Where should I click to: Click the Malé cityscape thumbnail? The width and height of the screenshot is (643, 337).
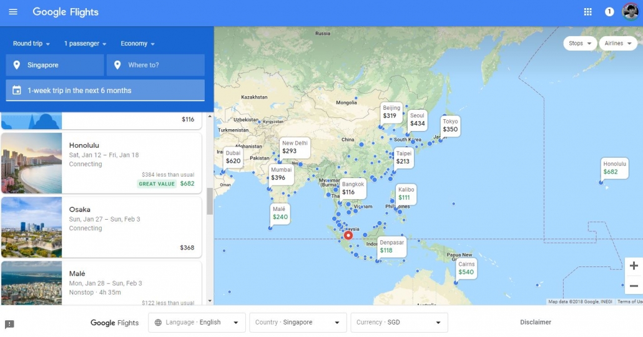click(x=32, y=283)
